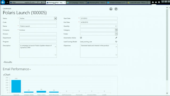This screenshot has width=170, height=96.
Task: Click Objectives box scroll up arrow
Action: click(x=116, y=47)
